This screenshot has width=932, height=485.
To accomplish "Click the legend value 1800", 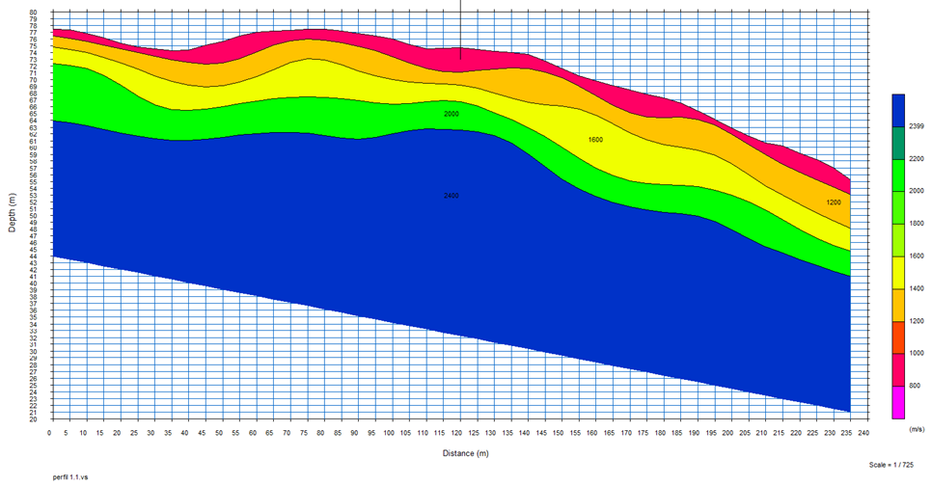I will pos(916,224).
